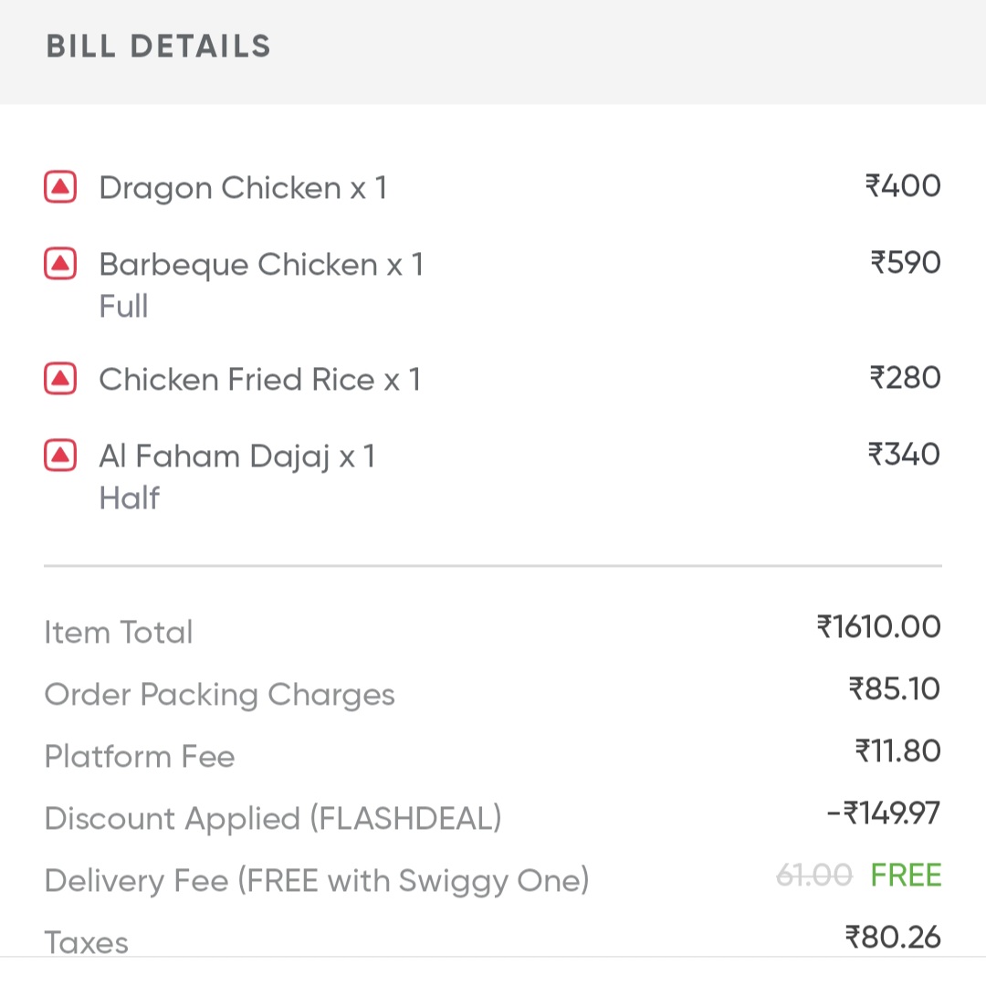Viewport: 986px width, 986px height.
Task: Tap the Order Packing Charges label
Action: coord(219,695)
